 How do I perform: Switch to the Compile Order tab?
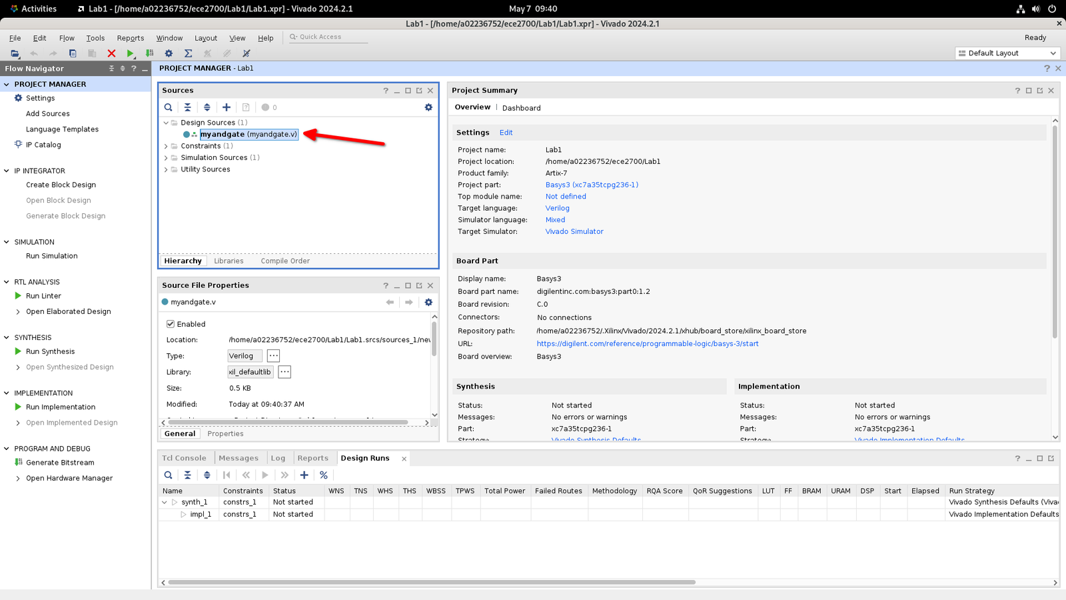tap(285, 261)
